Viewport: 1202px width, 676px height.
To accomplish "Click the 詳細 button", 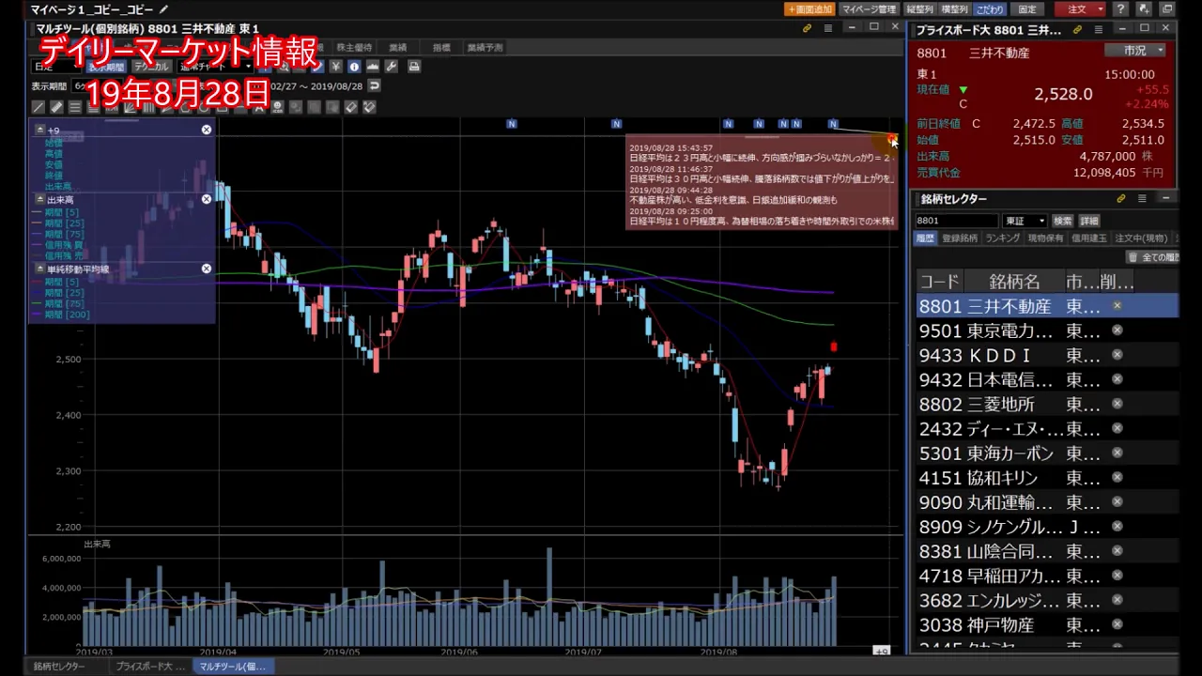I will [1088, 222].
